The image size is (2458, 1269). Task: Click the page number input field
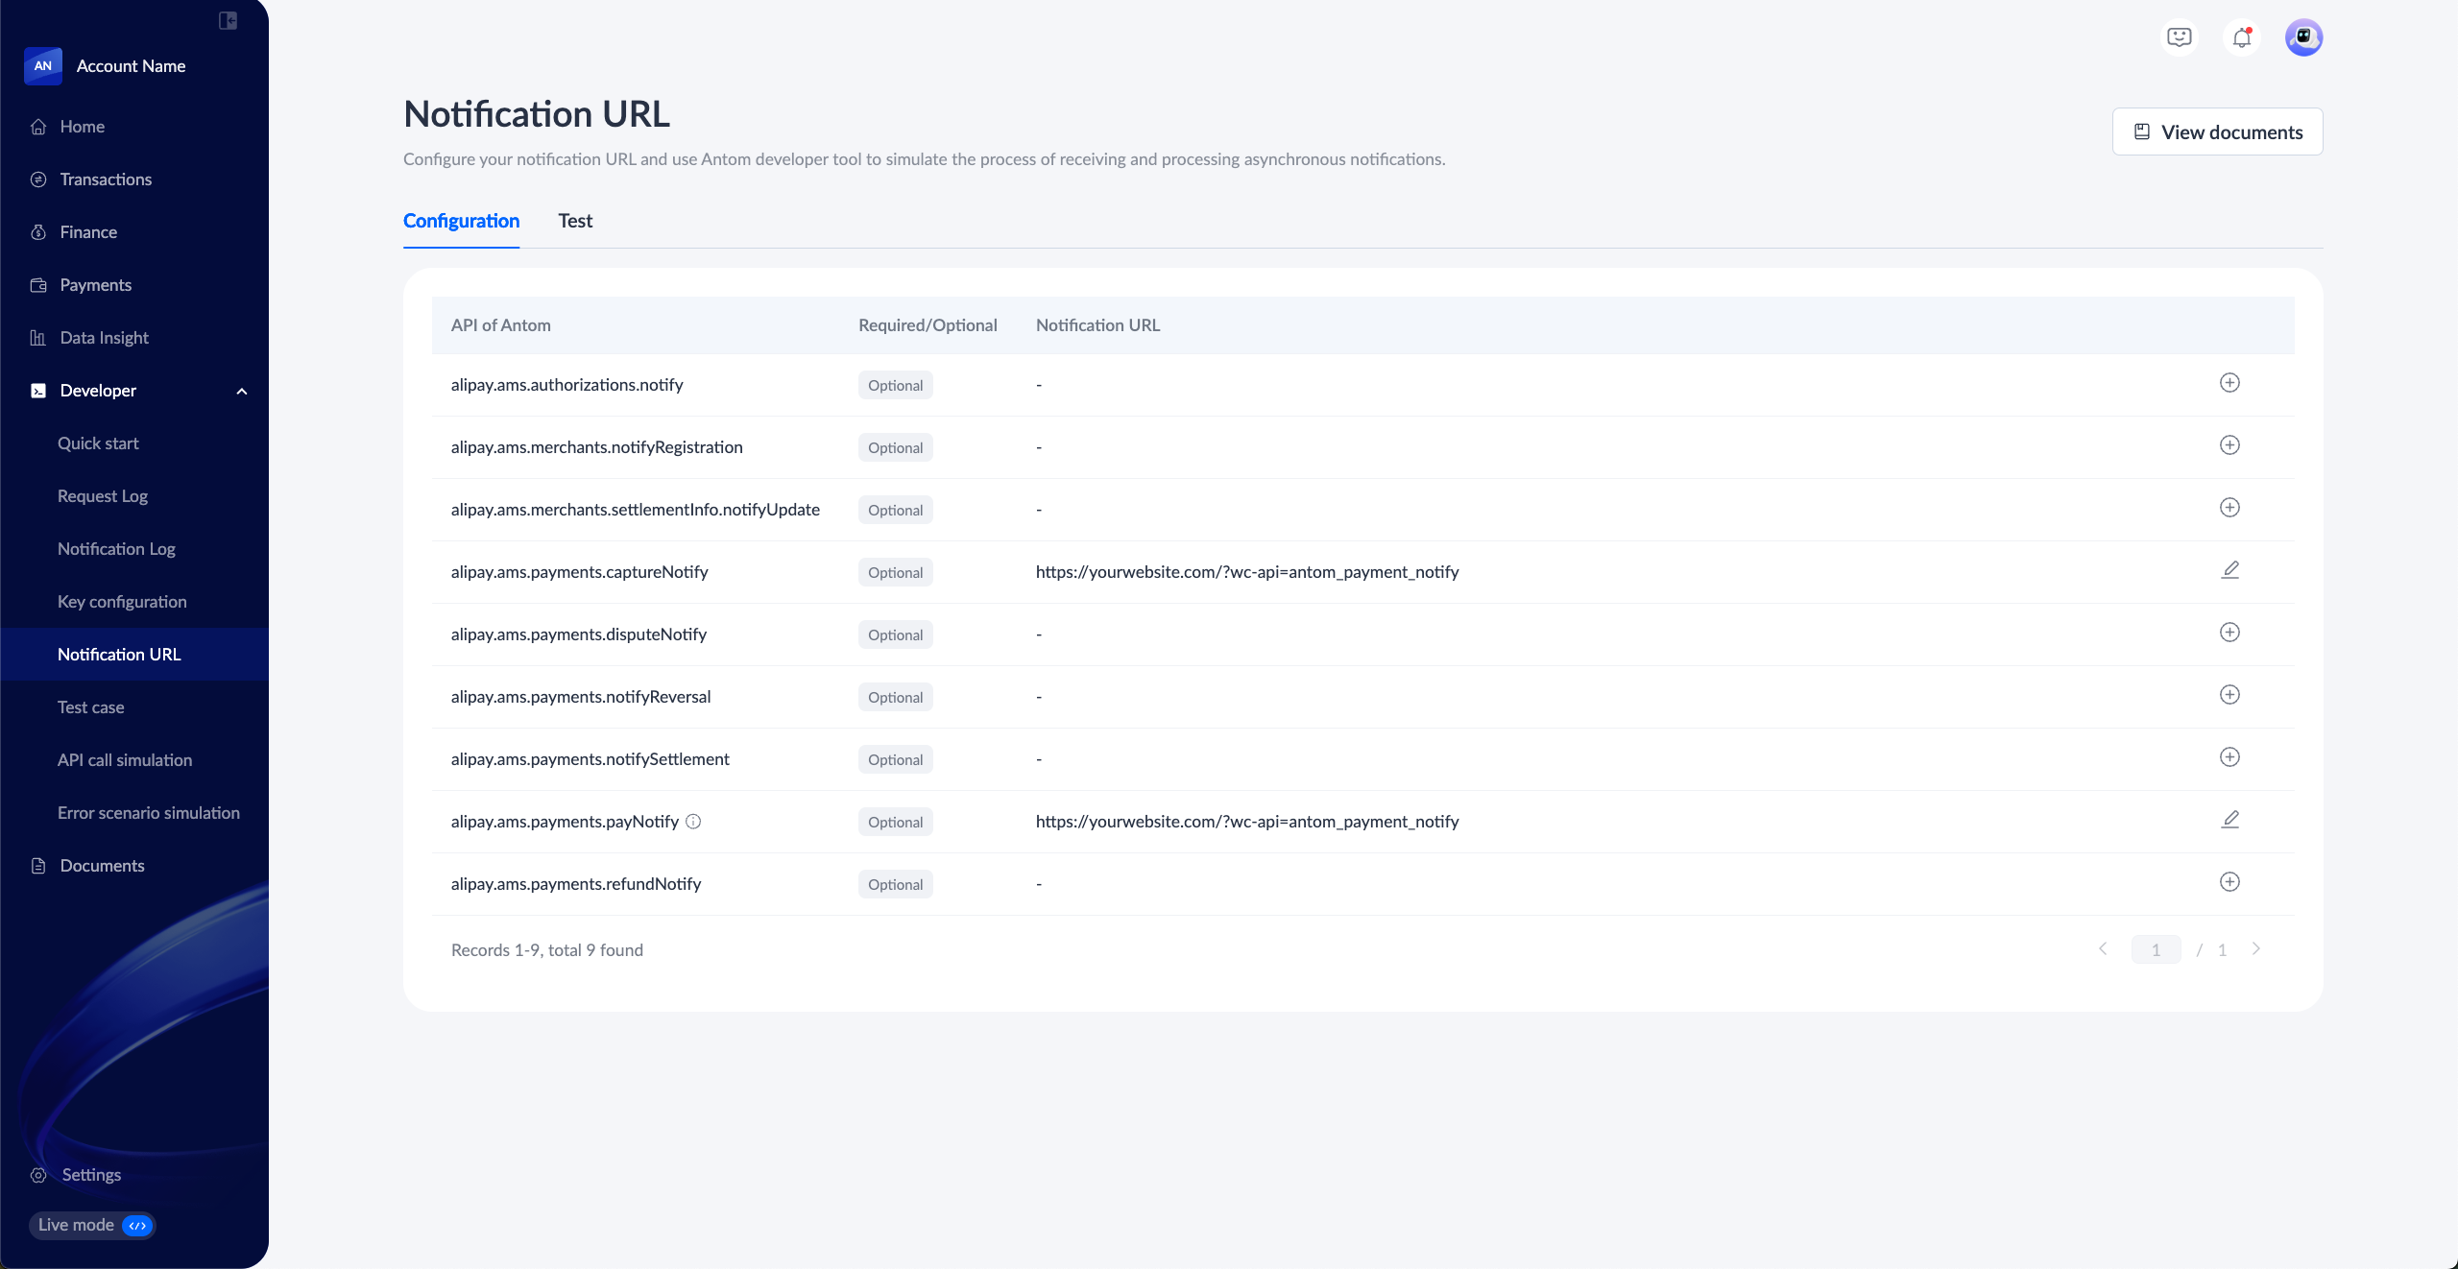coord(2156,949)
